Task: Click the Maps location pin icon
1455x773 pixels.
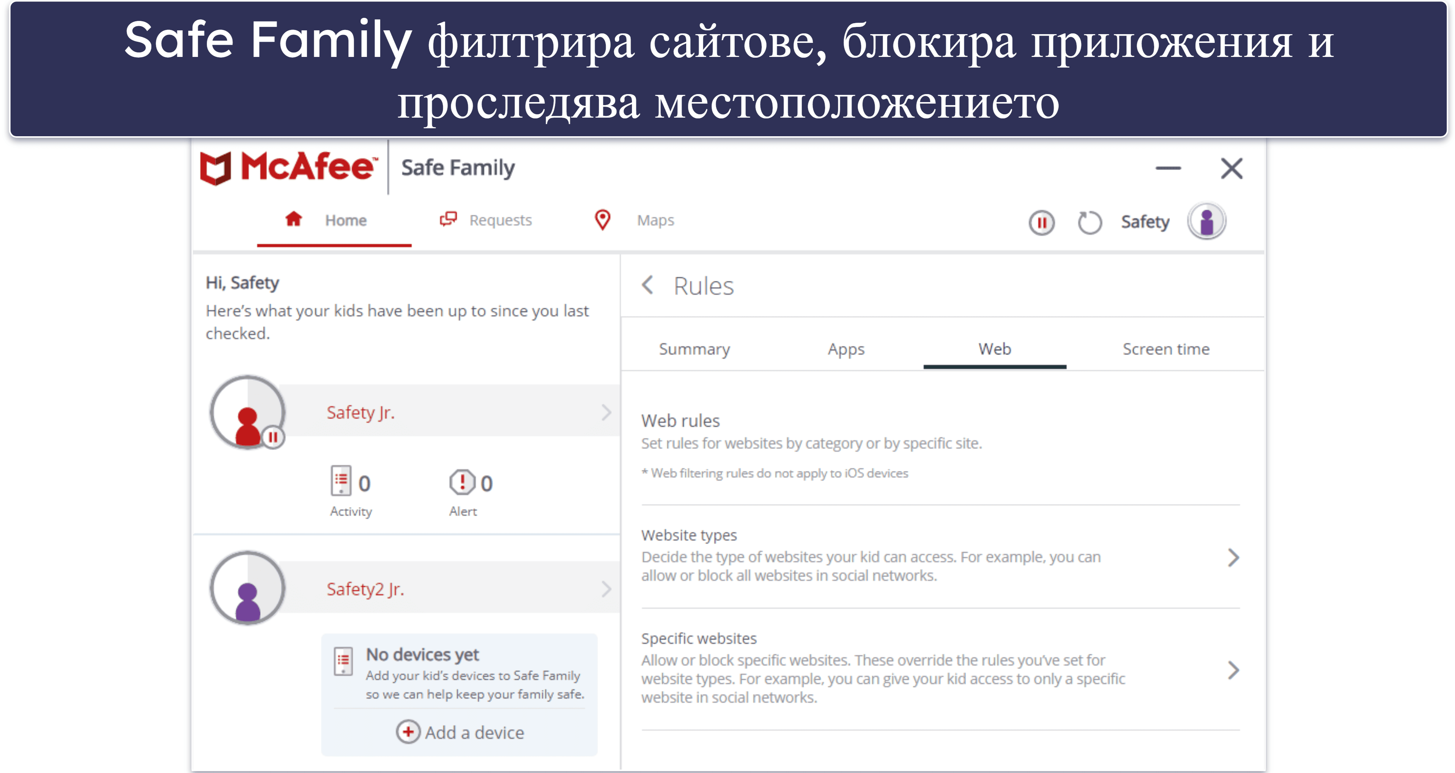Action: (603, 220)
